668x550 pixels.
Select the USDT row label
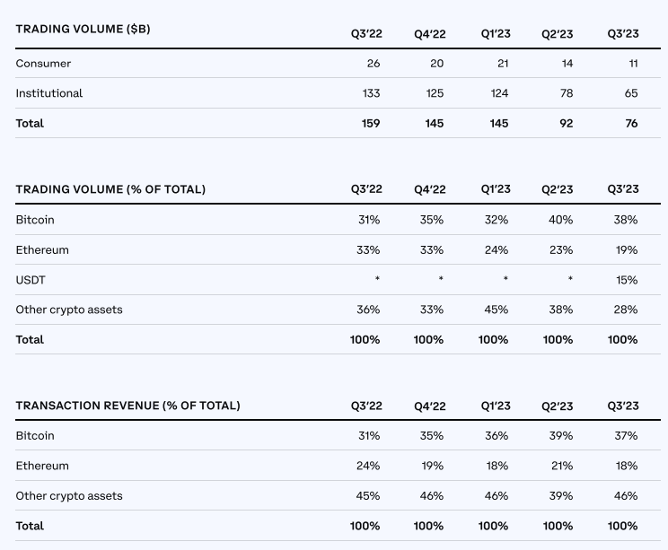tap(31, 280)
